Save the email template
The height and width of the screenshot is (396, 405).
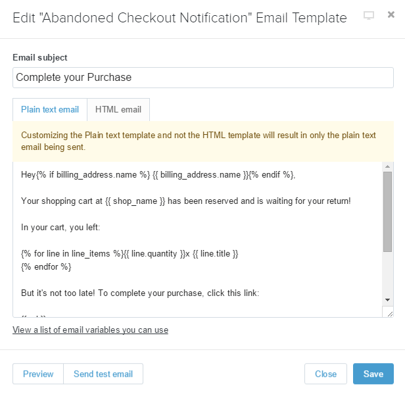373,374
